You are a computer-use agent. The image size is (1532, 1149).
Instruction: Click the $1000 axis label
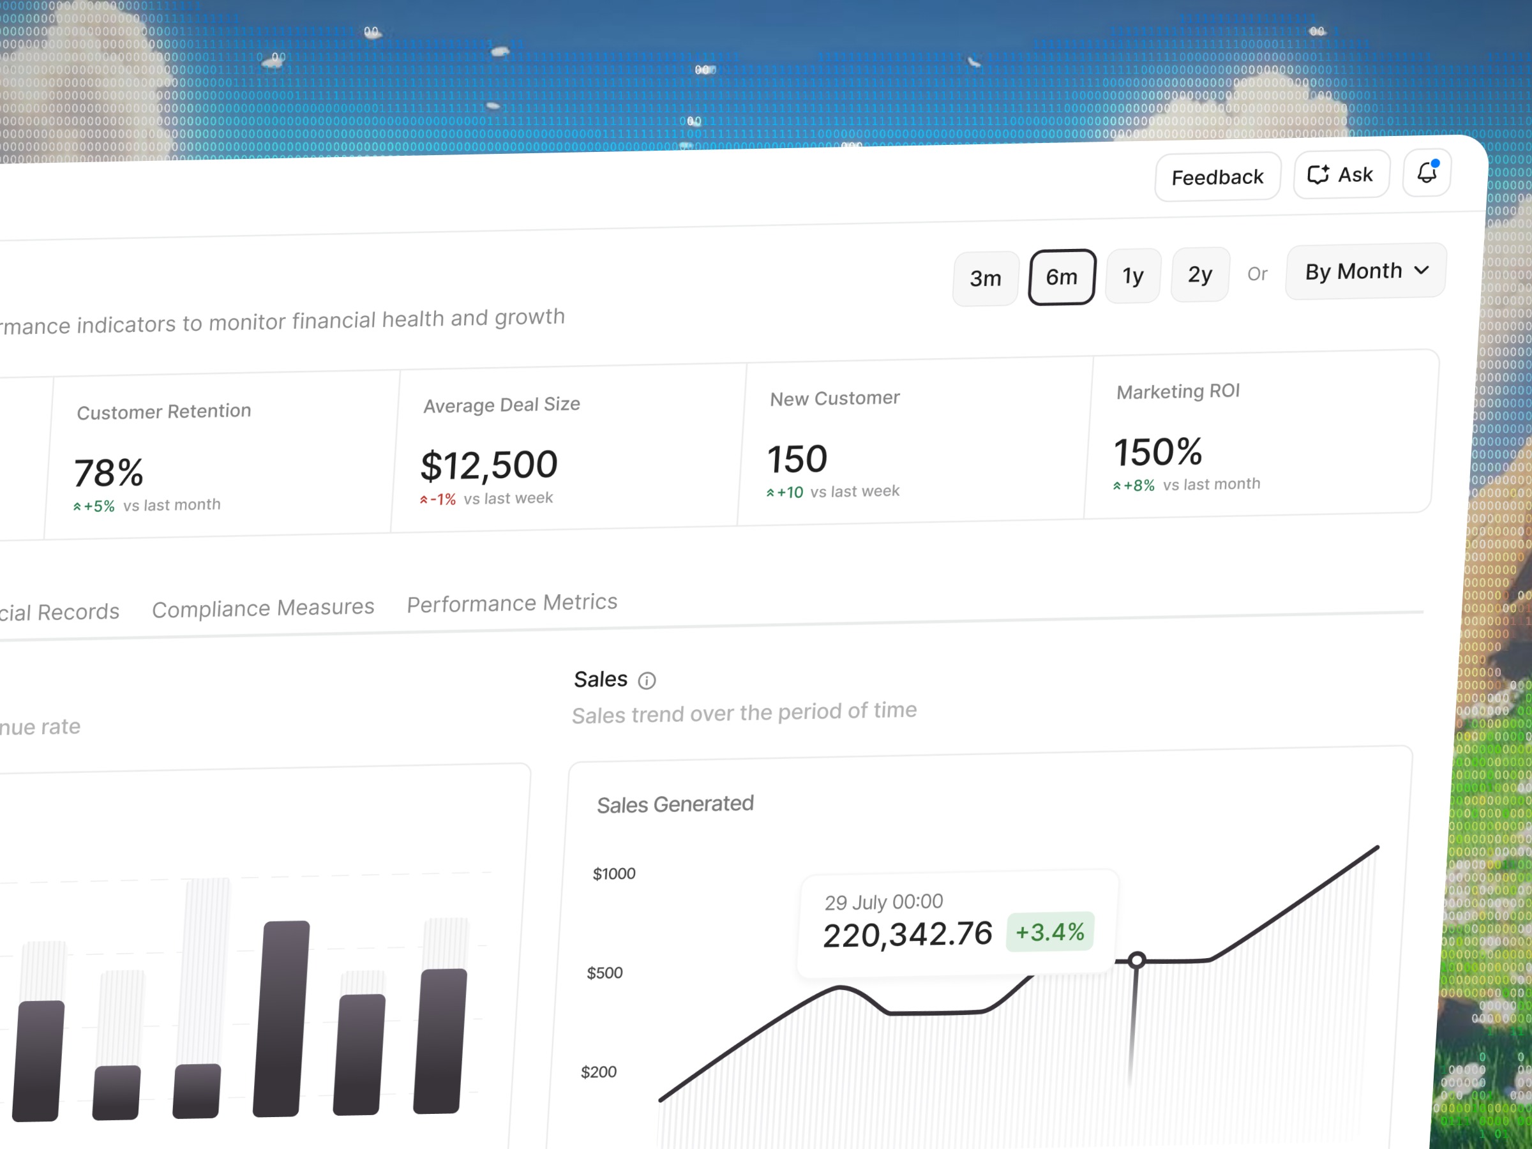(613, 874)
